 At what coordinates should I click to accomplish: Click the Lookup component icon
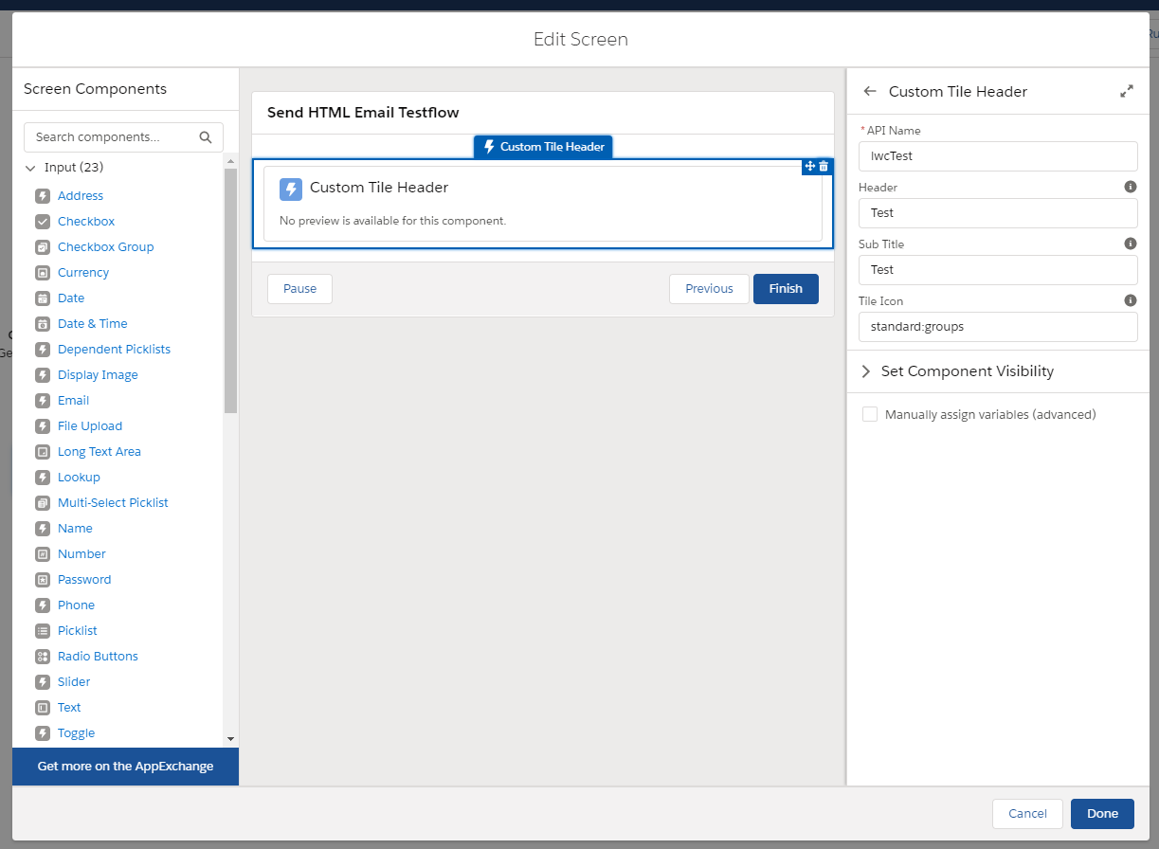click(x=42, y=478)
